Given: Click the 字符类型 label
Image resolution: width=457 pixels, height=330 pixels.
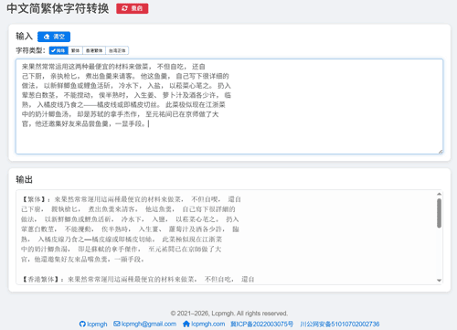Looking at the screenshot, I should 30,50.
